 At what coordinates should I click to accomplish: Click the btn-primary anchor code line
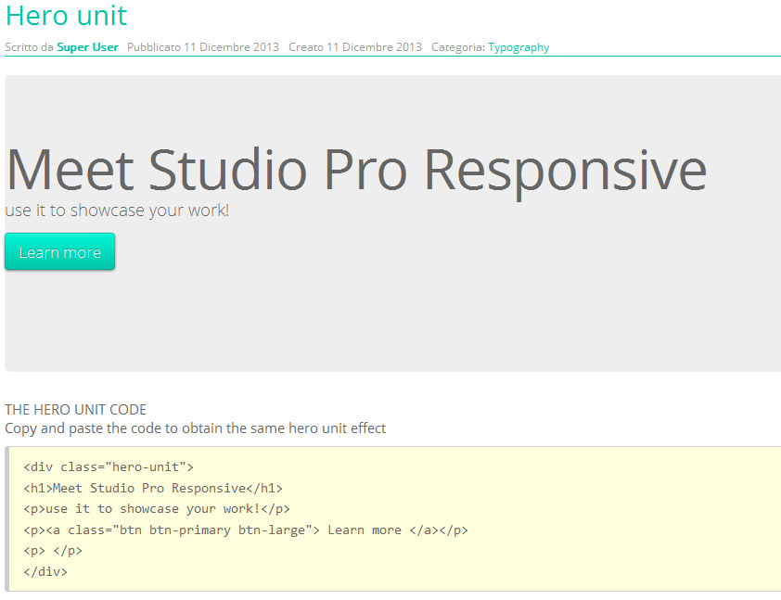246,530
